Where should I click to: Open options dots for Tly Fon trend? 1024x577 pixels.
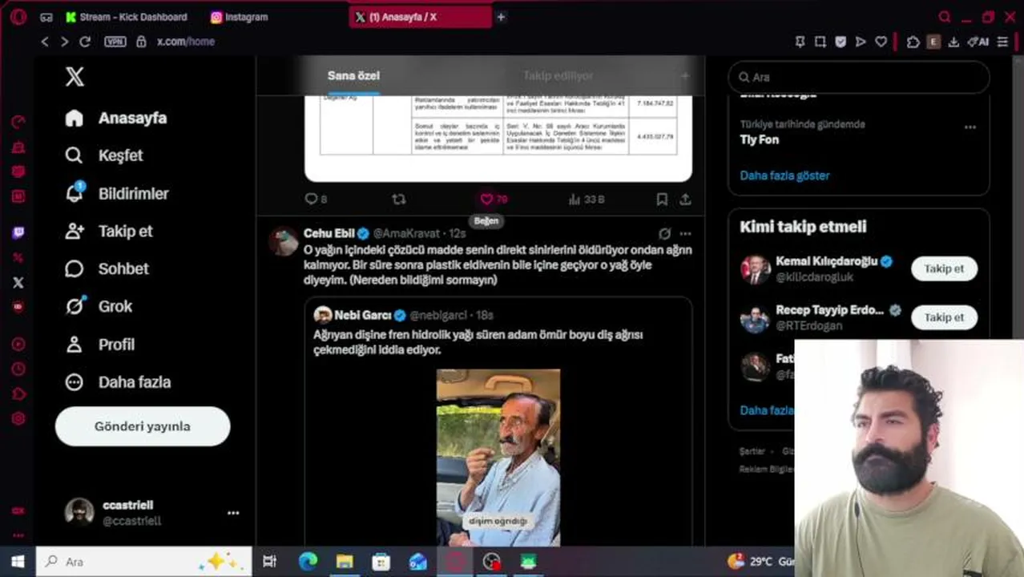(970, 127)
